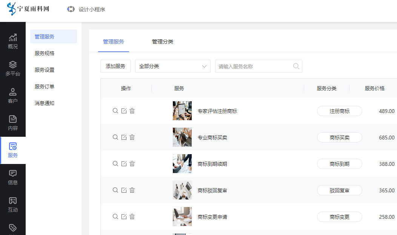The image size is (397, 235).
Task: Open the 多平台 sidebar section
Action: point(13,68)
